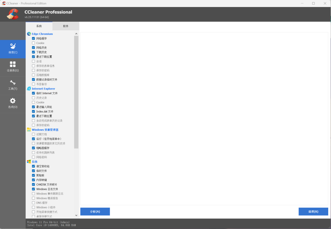Uncheck 清空回收站 checkbox
The height and width of the screenshot is (229, 331).
(x=33, y=166)
